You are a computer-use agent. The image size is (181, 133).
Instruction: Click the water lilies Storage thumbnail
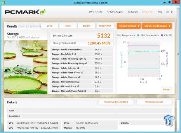[26, 67]
